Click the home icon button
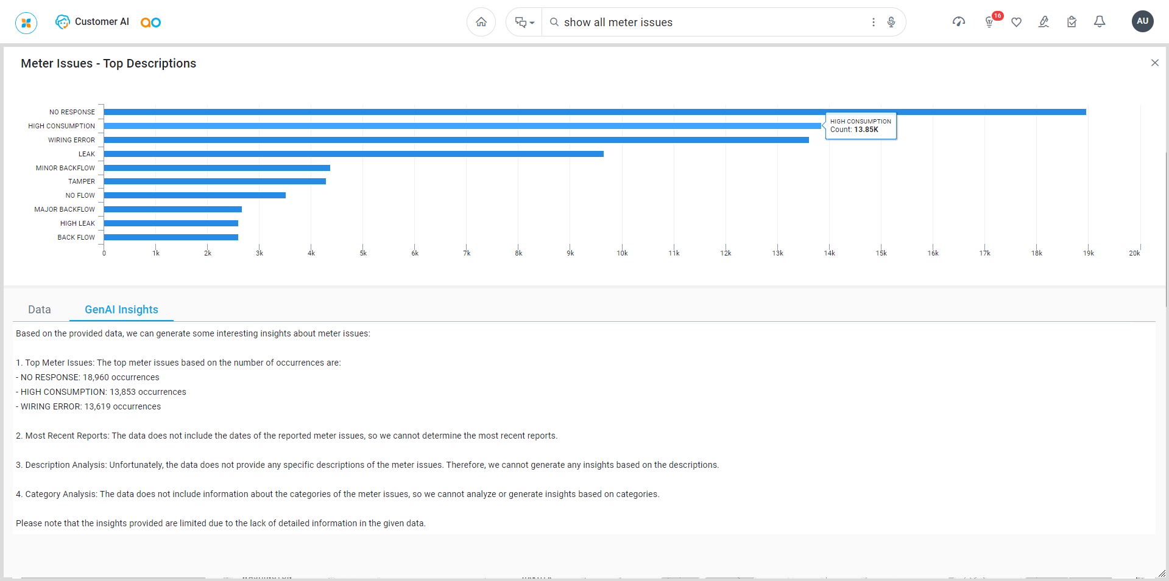The height and width of the screenshot is (581, 1169). pos(481,23)
